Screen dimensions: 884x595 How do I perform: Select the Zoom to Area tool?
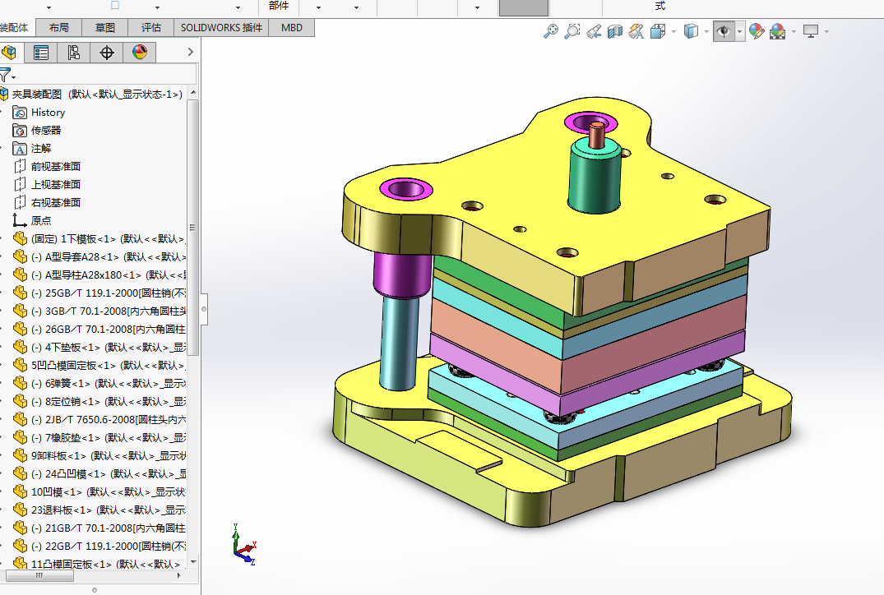click(x=572, y=31)
